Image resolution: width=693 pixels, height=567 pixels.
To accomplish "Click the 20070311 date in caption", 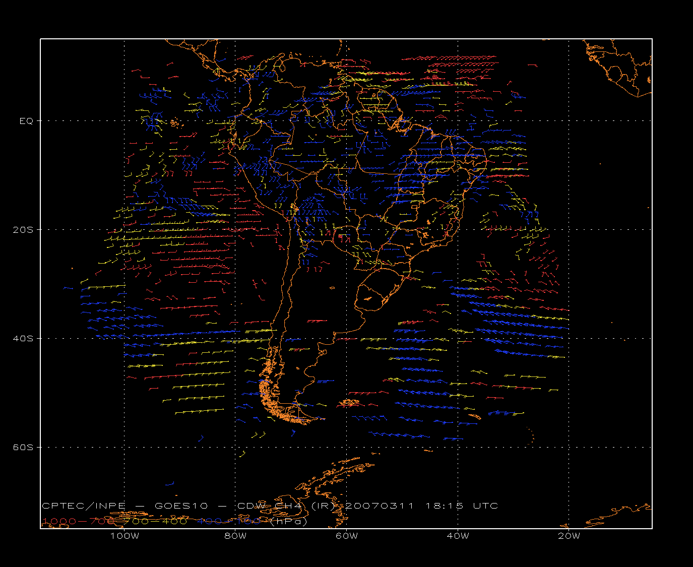I will click(378, 506).
